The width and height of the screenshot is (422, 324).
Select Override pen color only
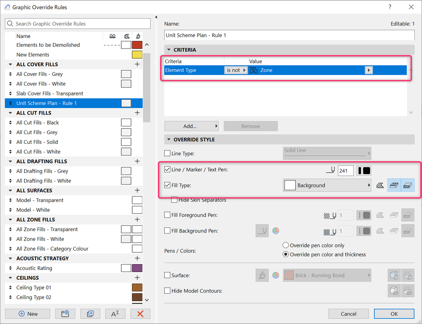286,245
